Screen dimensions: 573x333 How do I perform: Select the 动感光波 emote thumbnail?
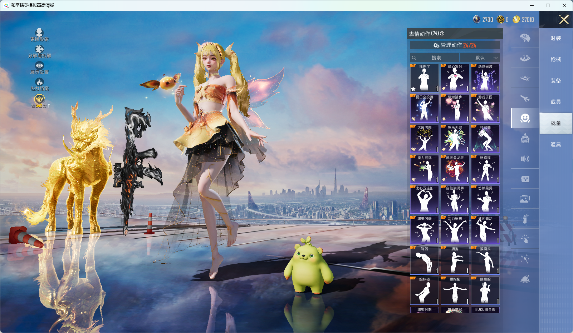click(x=485, y=78)
